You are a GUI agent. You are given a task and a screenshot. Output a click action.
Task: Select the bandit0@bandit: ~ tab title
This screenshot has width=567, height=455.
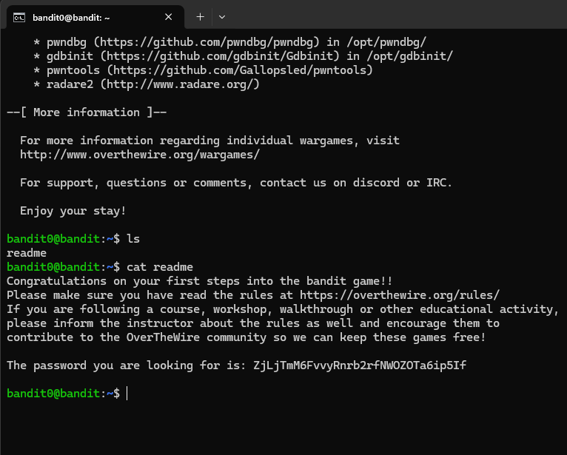[x=80, y=16]
